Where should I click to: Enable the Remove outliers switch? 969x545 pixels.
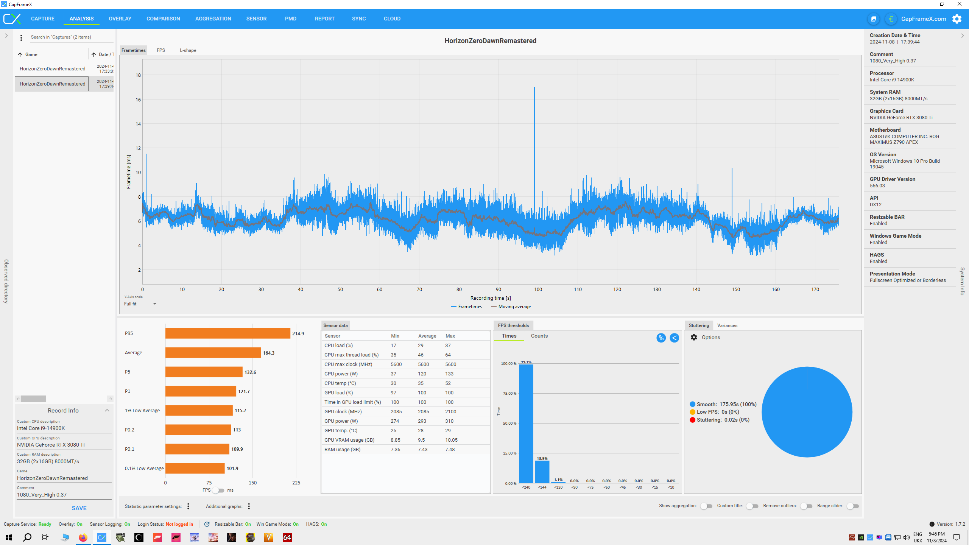pyautogui.click(x=806, y=506)
